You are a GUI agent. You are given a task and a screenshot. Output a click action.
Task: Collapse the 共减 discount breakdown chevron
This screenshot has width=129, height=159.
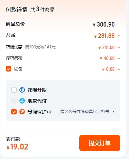click(x=119, y=36)
